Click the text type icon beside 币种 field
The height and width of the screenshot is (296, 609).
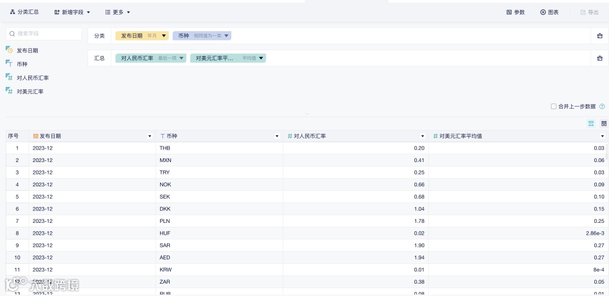[10, 64]
